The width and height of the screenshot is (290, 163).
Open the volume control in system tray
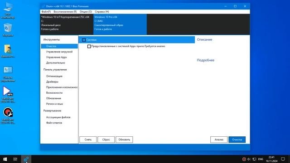(249, 159)
